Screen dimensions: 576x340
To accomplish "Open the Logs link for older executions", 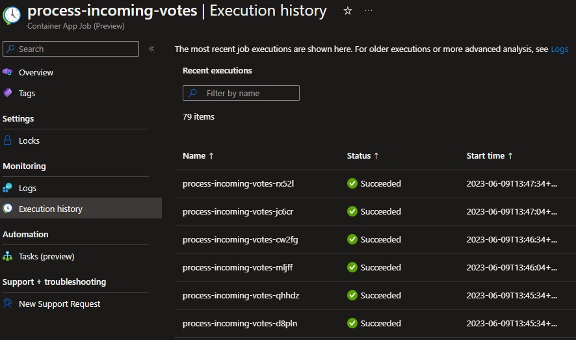I will [x=559, y=49].
